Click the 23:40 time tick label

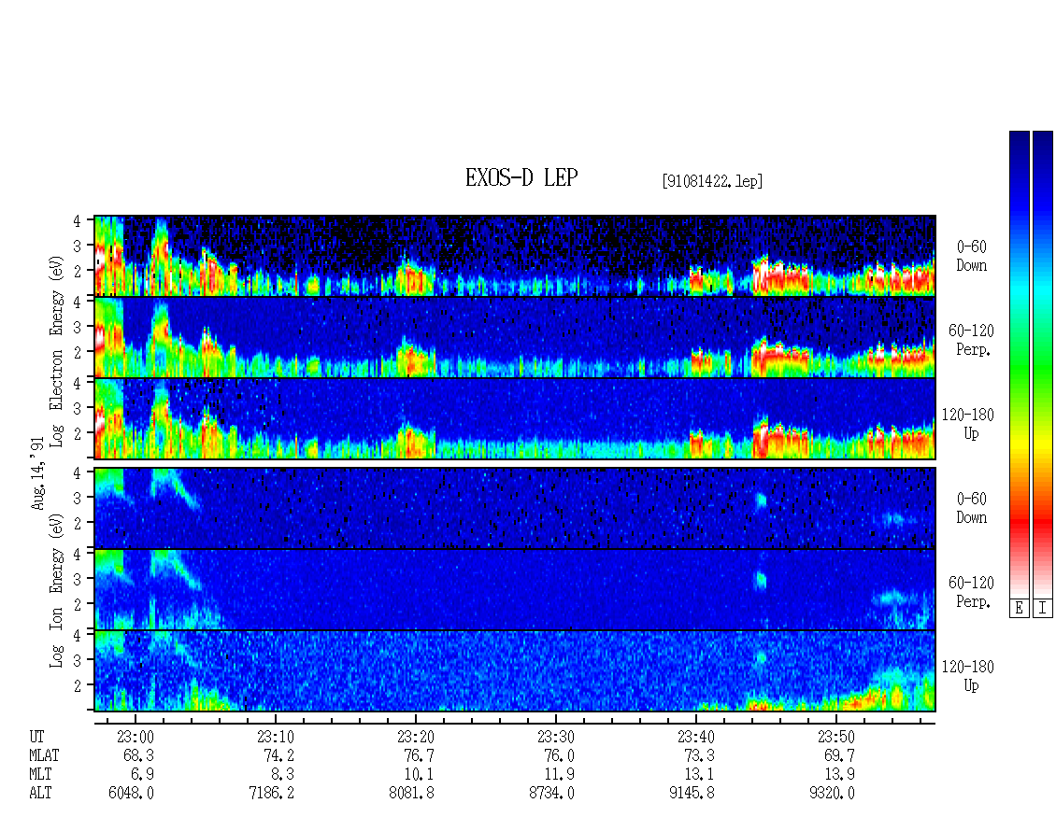point(695,738)
